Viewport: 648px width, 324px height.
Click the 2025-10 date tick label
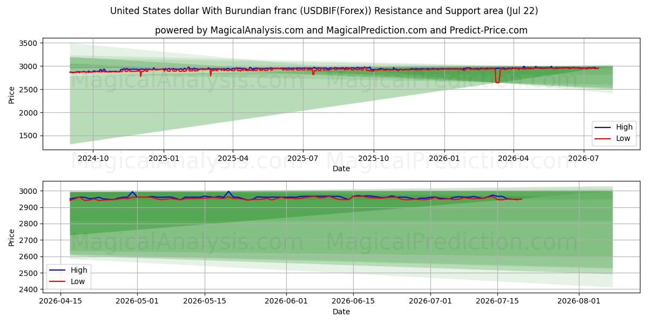point(373,159)
